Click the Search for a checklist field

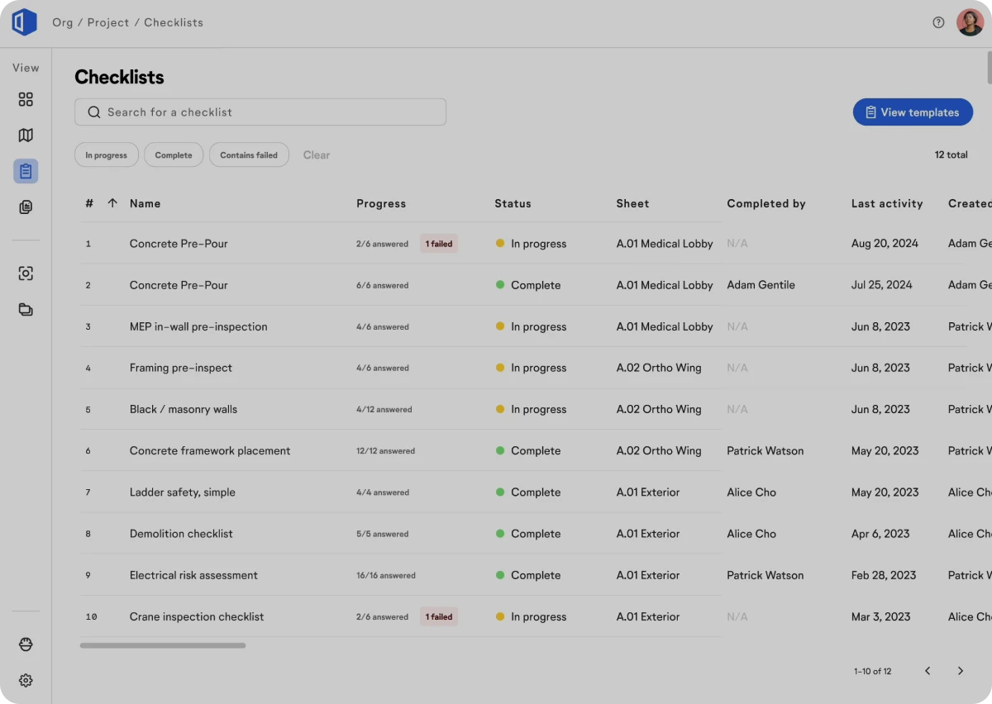(260, 112)
